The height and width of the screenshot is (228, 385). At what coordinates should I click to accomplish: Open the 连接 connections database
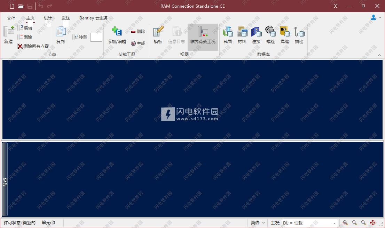coord(256,35)
